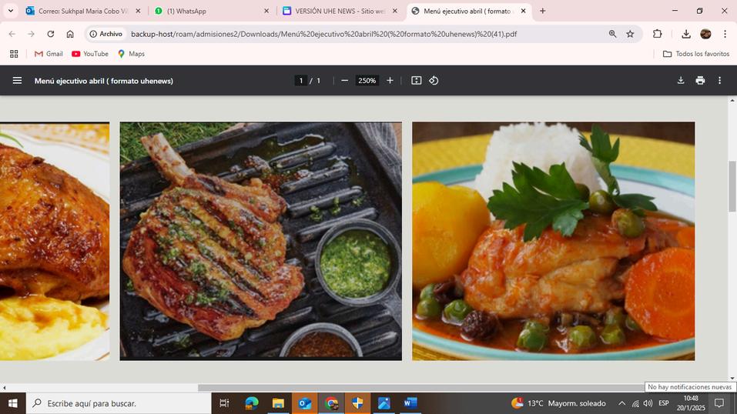This screenshot has height=414, width=737.
Task: Open the volume control tray icon
Action: click(648, 403)
